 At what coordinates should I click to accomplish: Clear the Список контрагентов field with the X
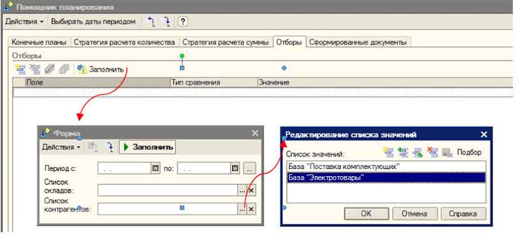click(252, 209)
